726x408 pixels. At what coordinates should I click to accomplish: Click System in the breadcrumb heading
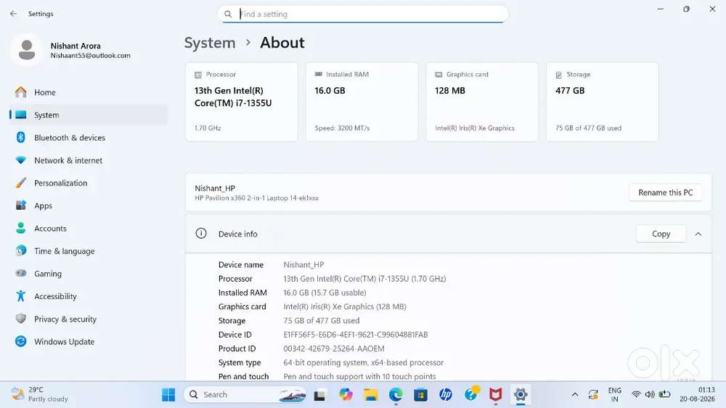click(x=210, y=43)
